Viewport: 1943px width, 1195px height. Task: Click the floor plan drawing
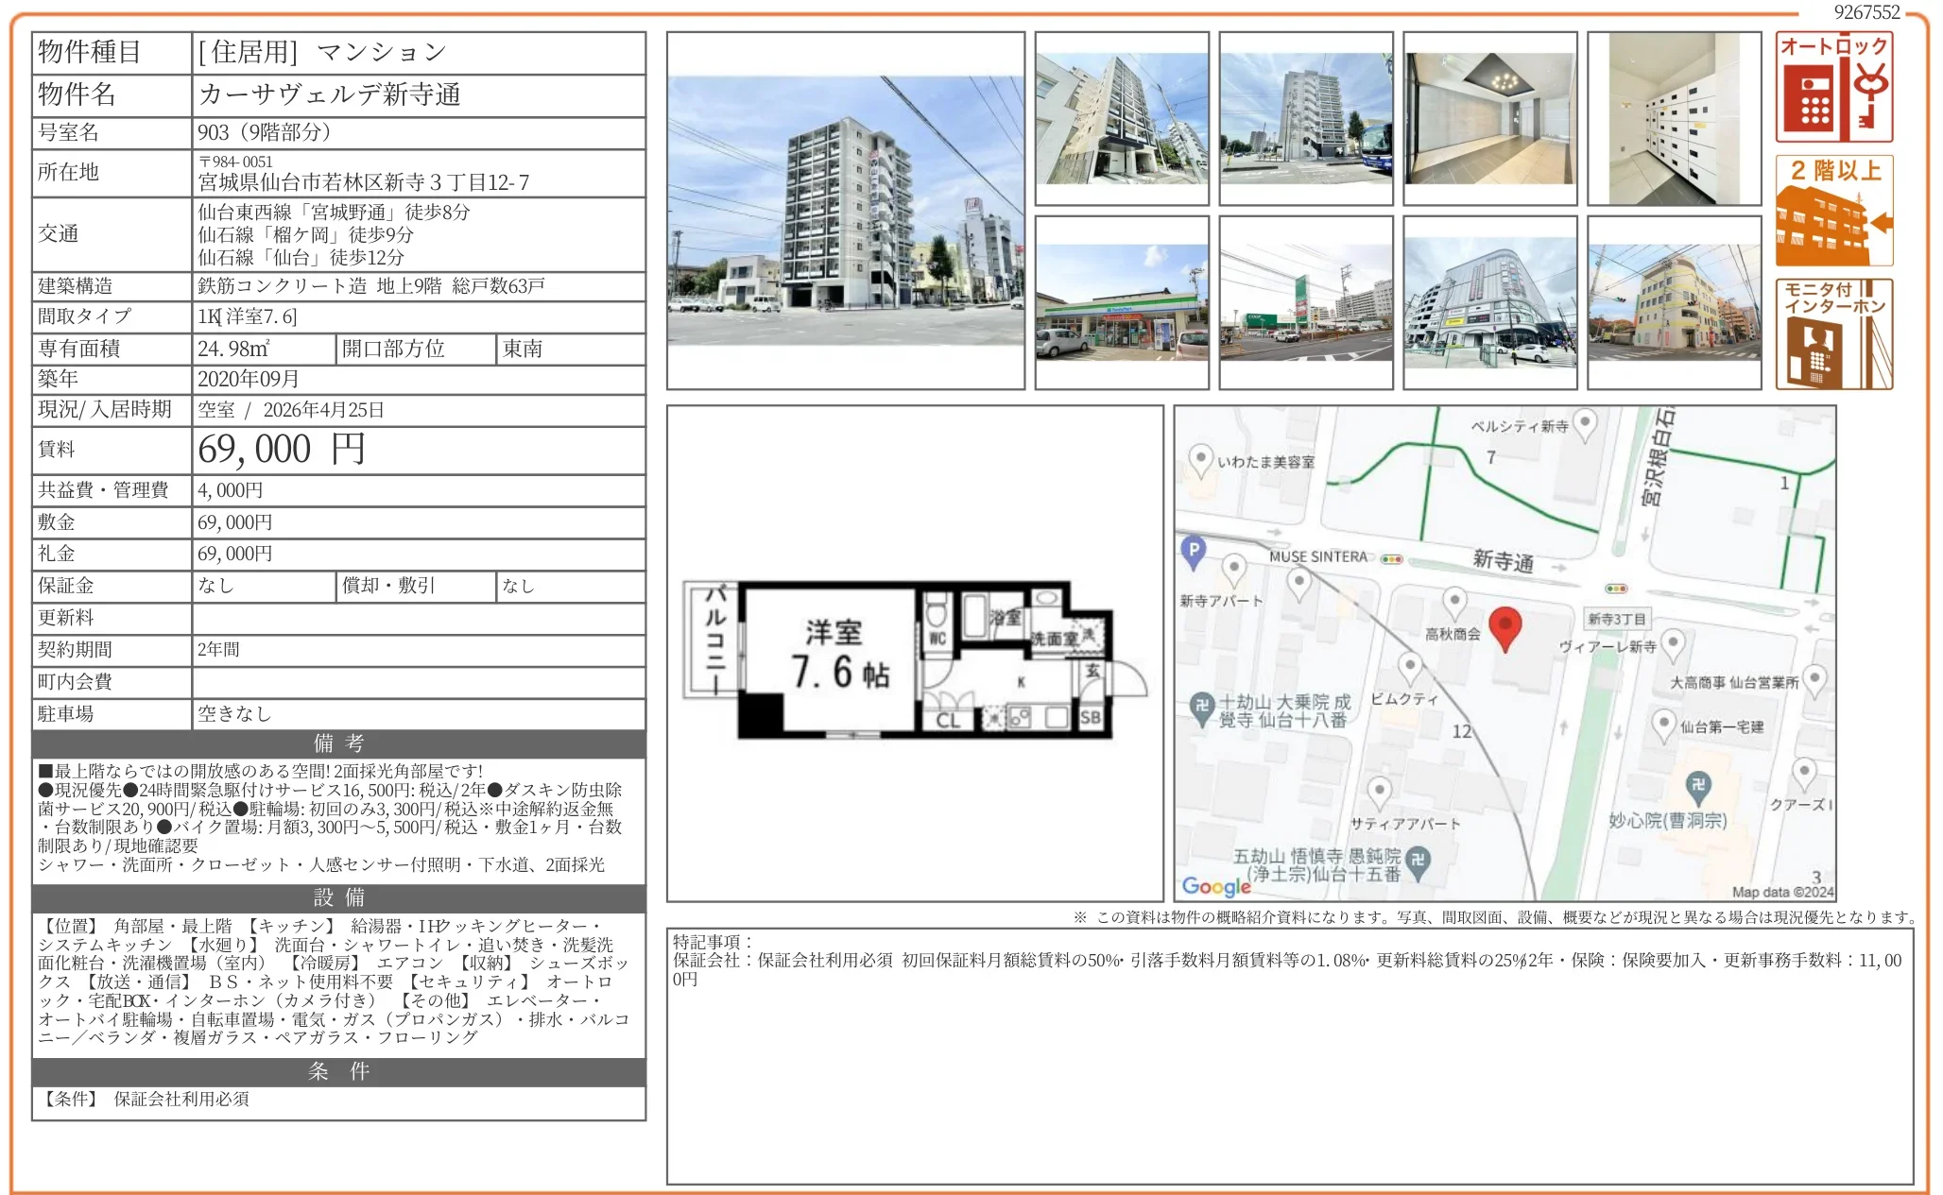[915, 659]
